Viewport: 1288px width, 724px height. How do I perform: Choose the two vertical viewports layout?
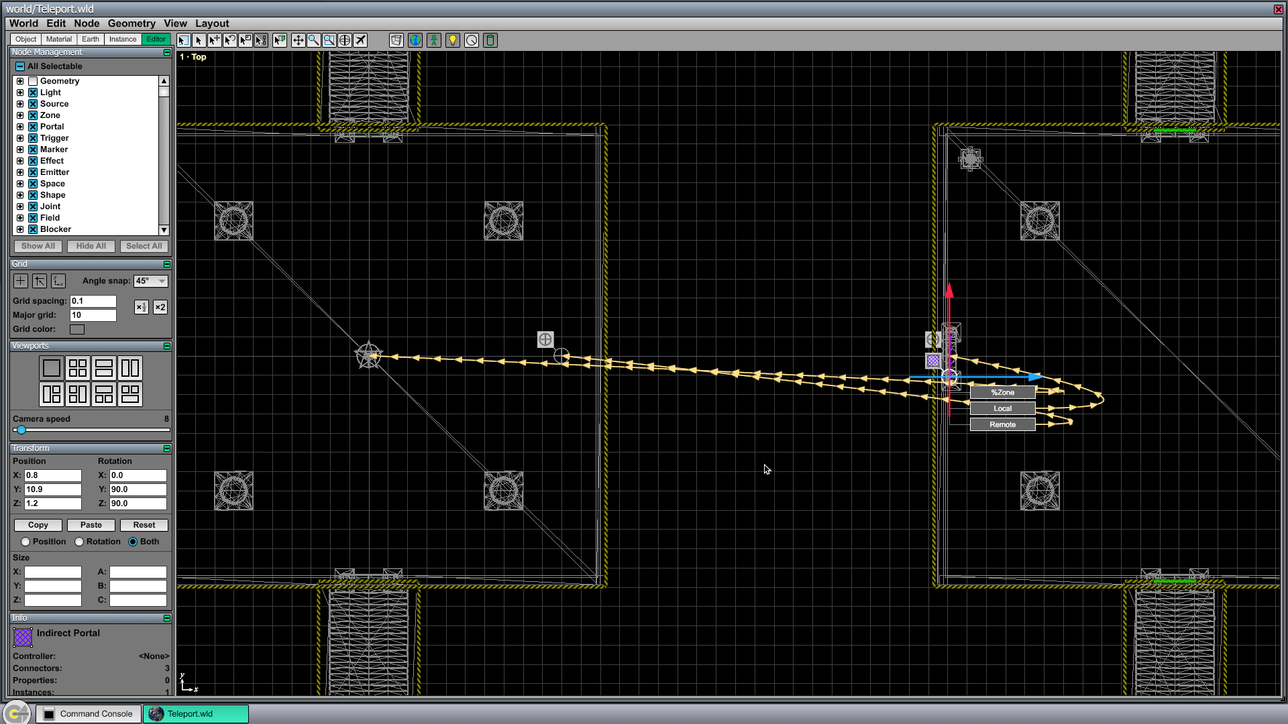click(130, 368)
